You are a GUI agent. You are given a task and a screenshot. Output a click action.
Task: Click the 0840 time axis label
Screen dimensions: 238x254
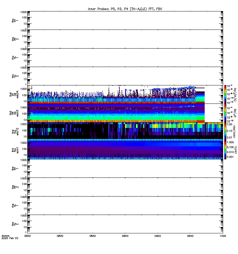click(93, 236)
